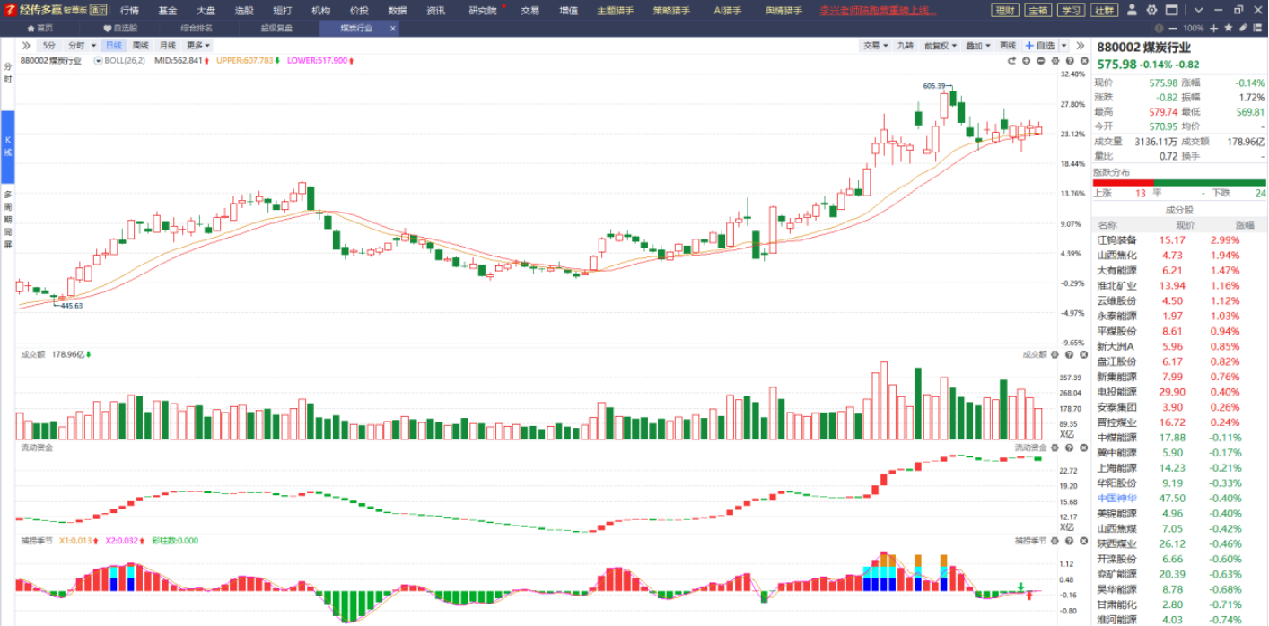
Task: Open settings gear for 成交额 panel
Action: point(1055,354)
